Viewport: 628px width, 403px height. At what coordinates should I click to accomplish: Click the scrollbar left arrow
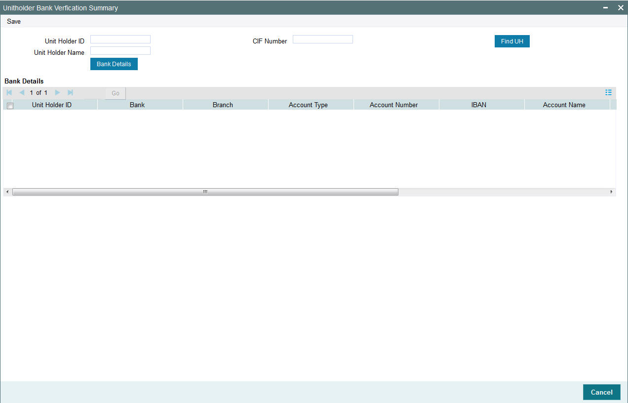coord(7,192)
